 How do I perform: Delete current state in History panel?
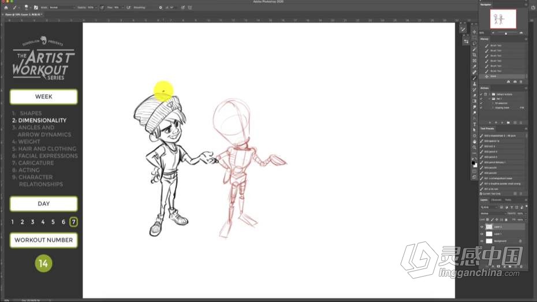(x=521, y=82)
